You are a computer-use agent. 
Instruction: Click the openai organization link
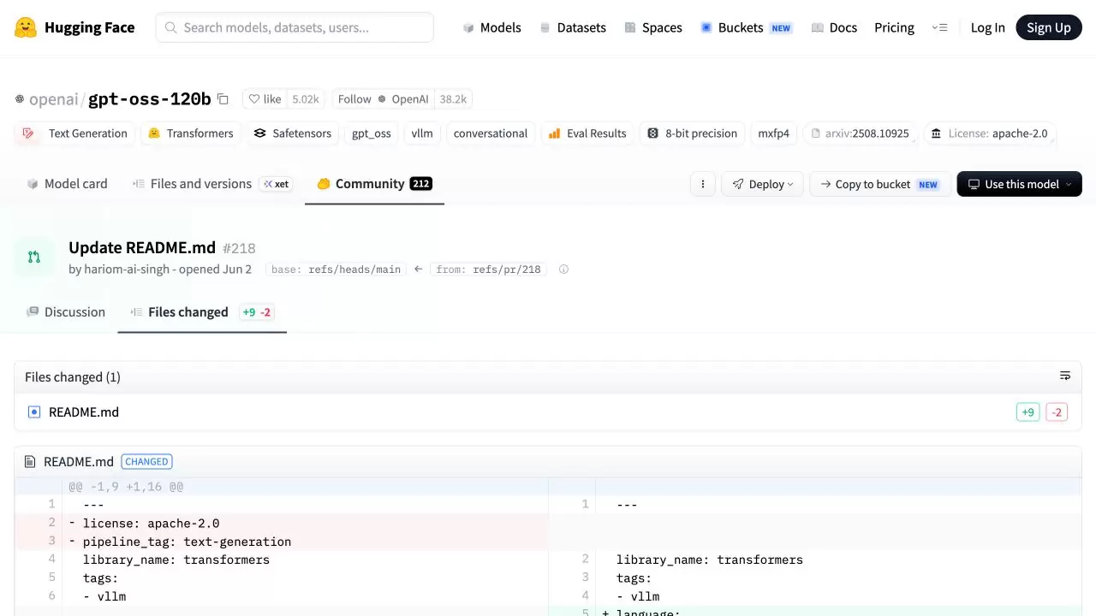(53, 99)
